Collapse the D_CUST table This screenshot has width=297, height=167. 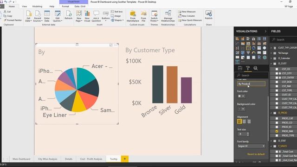271,64
